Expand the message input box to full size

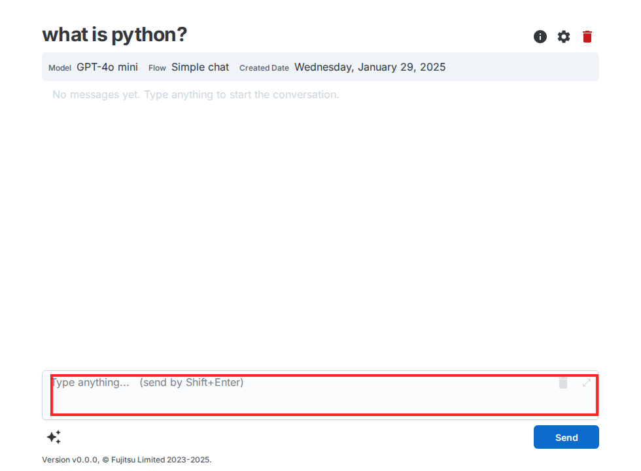587,383
